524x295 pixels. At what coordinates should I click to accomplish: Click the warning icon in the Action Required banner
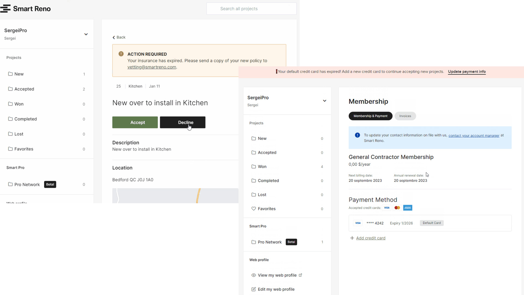coord(121,54)
